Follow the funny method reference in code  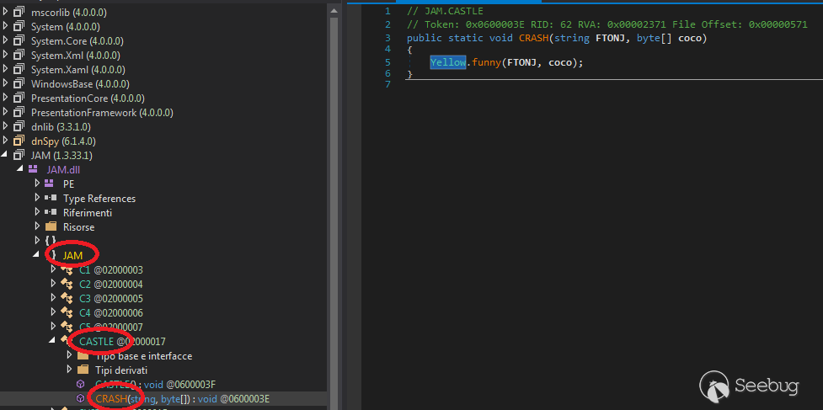tap(485, 62)
